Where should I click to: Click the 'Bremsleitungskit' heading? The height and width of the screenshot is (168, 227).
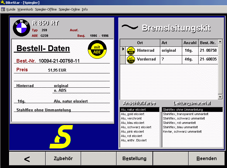point(176,28)
